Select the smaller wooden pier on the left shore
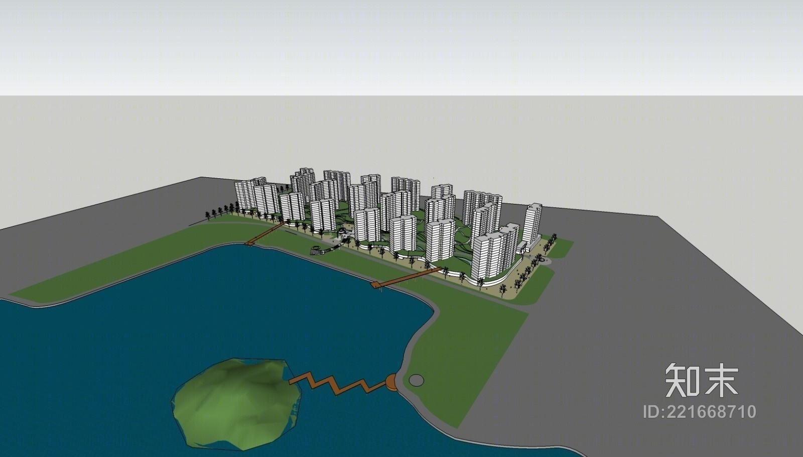Image resolution: width=803 pixels, height=457 pixels. tap(265, 233)
